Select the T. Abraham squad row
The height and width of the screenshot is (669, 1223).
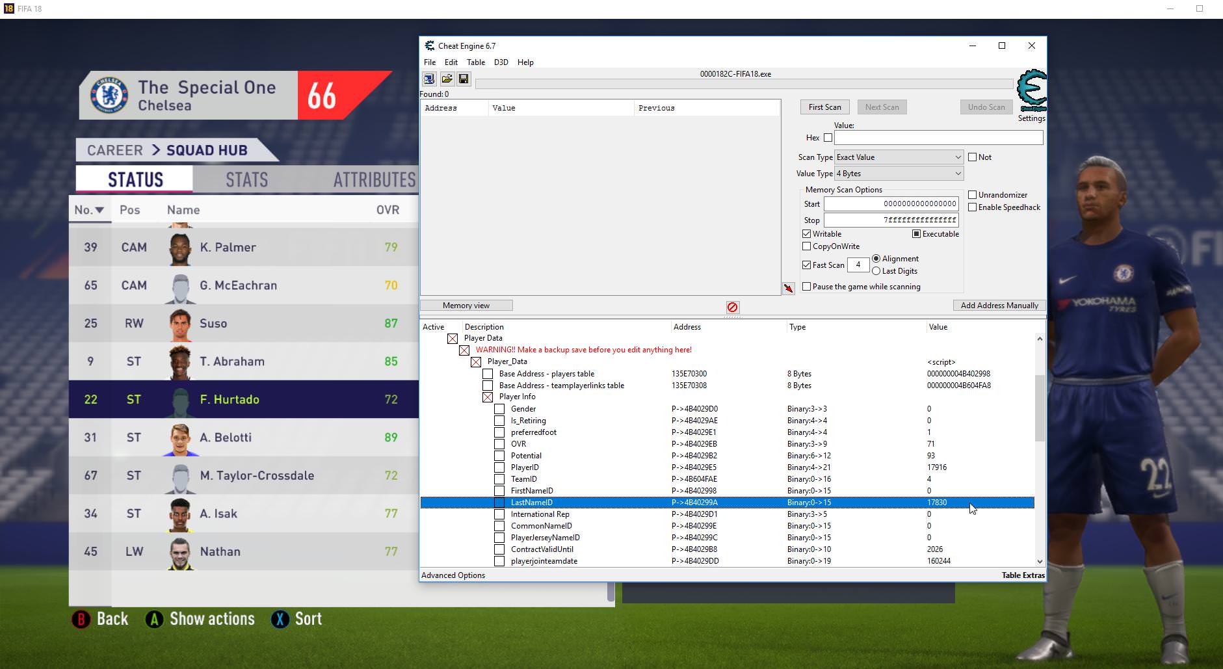pyautogui.click(x=244, y=361)
